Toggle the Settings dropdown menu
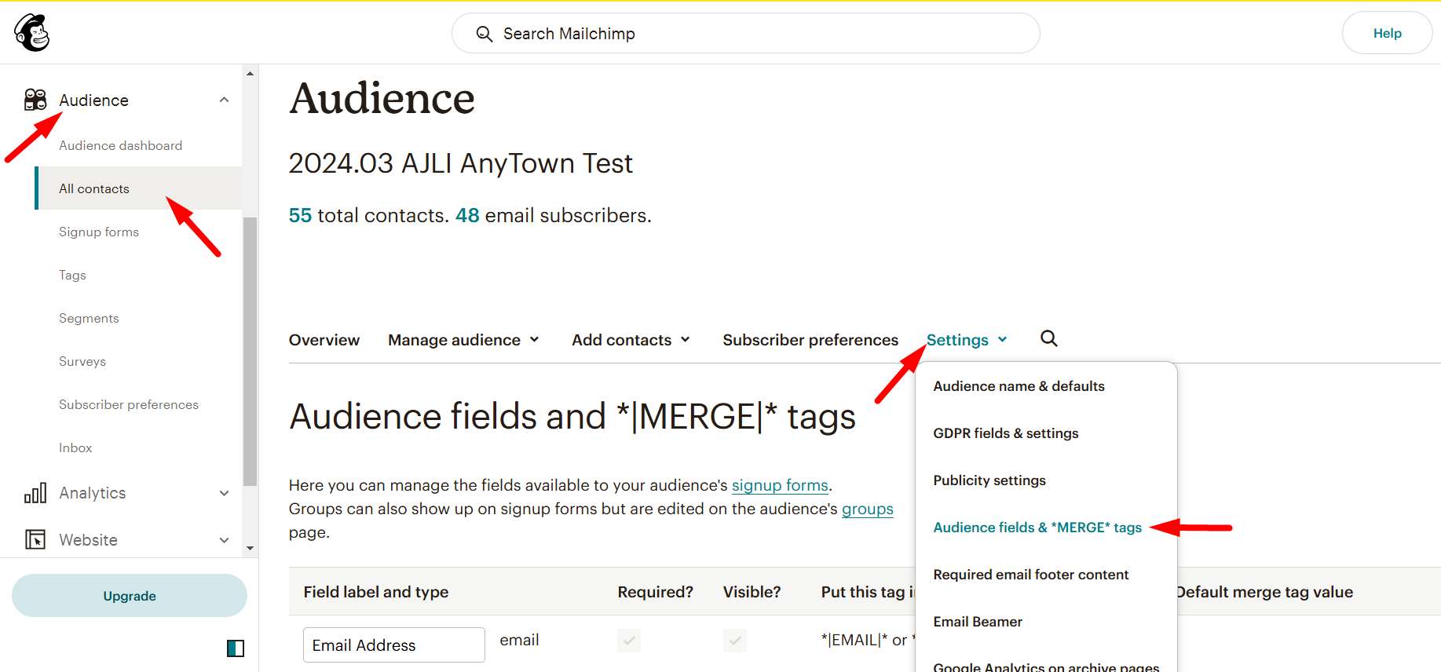This screenshot has width=1441, height=672. 967,340
